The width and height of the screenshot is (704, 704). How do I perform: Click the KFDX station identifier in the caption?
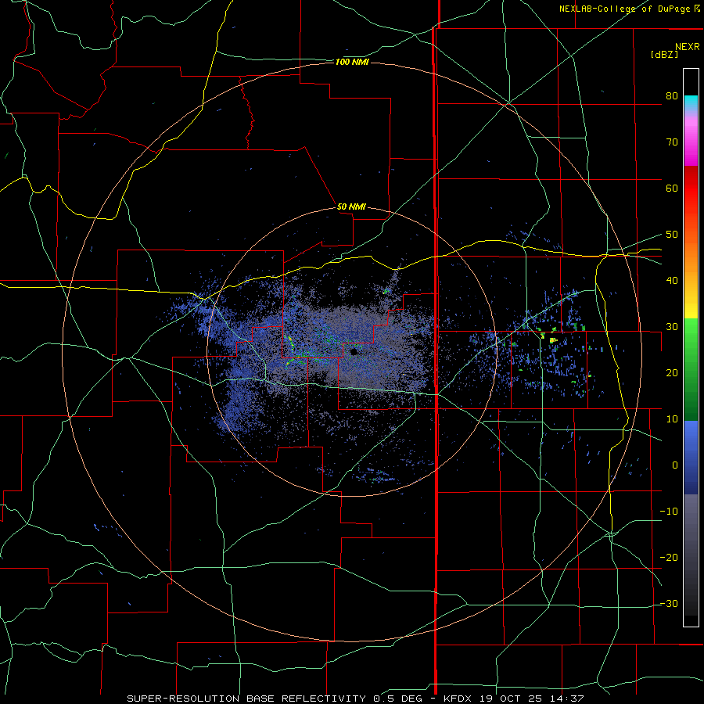pyautogui.click(x=459, y=699)
